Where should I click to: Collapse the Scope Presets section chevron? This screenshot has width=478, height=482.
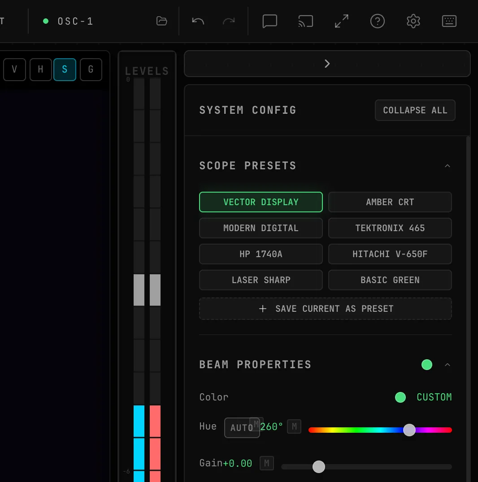coord(448,166)
